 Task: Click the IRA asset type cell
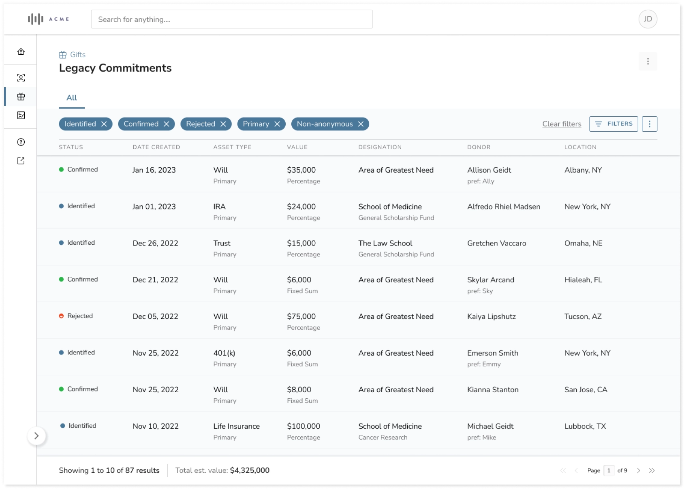click(220, 207)
